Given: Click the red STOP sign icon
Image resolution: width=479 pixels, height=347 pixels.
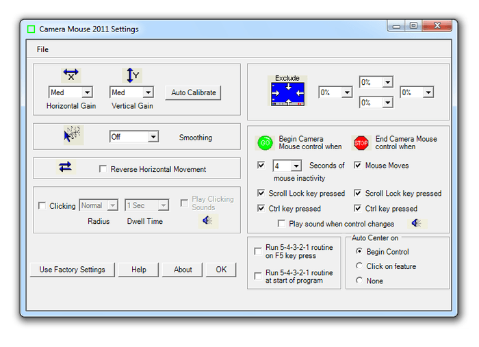Looking at the screenshot, I should coord(361,142).
